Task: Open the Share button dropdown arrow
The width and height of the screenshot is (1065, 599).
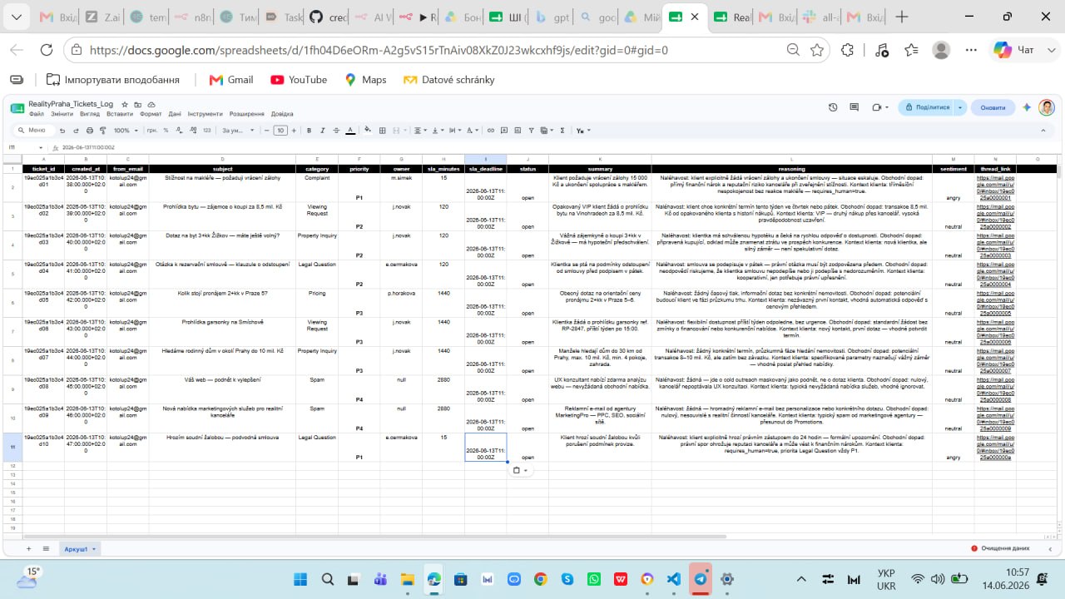Action: click(961, 107)
